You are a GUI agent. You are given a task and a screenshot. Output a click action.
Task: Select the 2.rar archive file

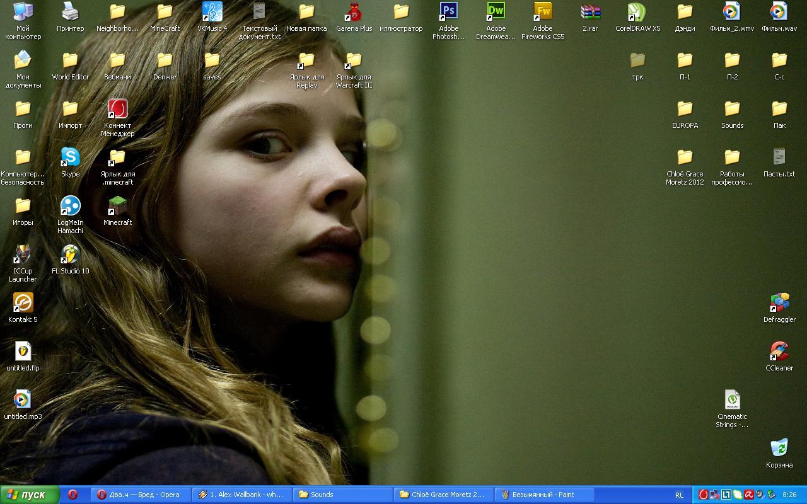pos(590,12)
